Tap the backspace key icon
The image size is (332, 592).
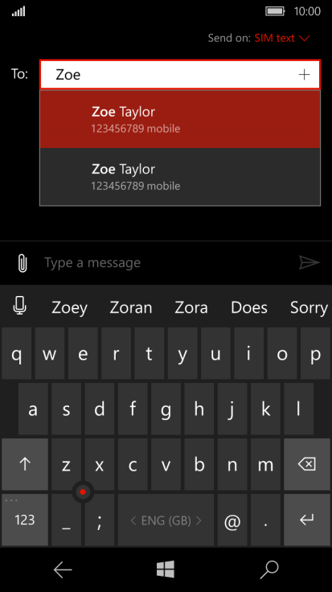tap(307, 464)
